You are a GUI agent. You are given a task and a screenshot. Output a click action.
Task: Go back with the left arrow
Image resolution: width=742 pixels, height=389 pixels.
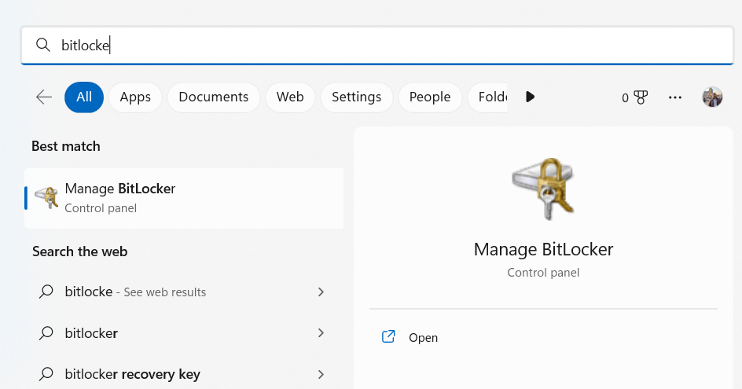click(x=44, y=97)
